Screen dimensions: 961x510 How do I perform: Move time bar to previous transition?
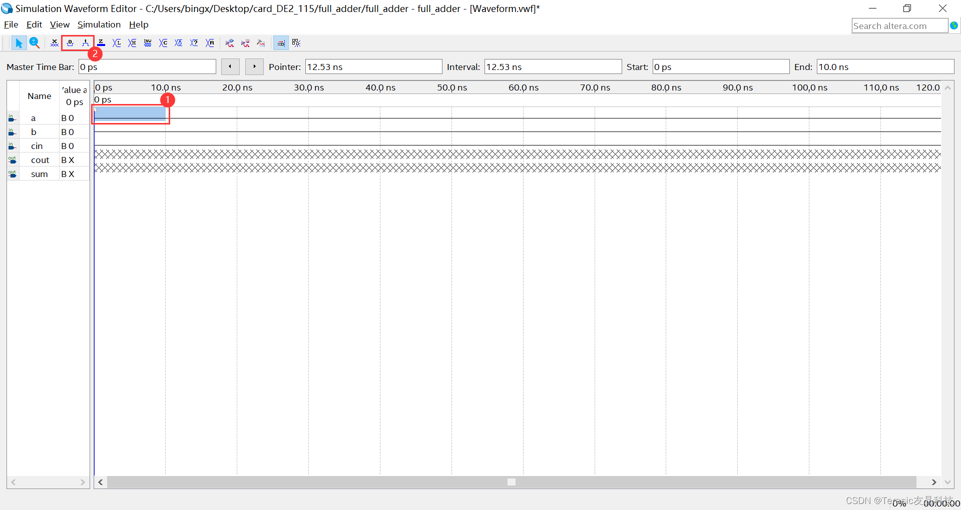click(230, 66)
